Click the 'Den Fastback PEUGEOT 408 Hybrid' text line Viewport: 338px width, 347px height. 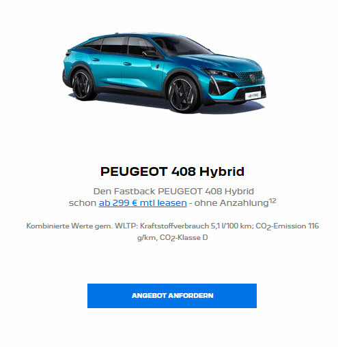[173, 191]
